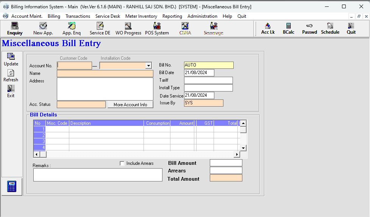Screen dimensions: 370x217
Task: Open the Enquiry toolbar icon
Action: pyautogui.click(x=15, y=28)
